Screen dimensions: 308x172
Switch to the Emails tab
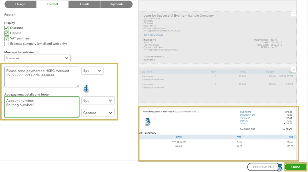(x=84, y=4)
